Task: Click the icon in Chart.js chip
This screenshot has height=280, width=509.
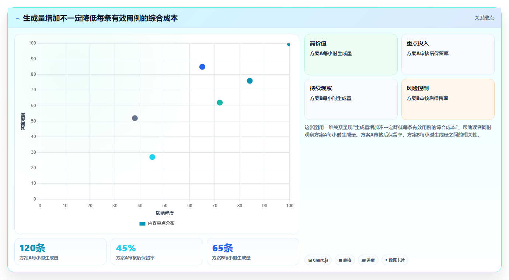Action: 310,260
